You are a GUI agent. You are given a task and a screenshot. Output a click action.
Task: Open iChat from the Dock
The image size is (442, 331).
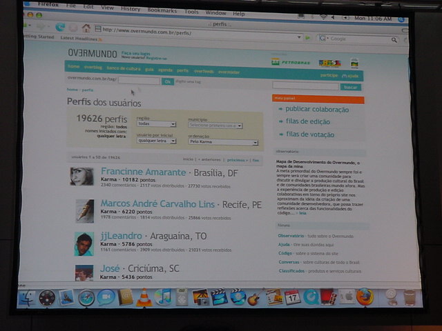pos(106,297)
